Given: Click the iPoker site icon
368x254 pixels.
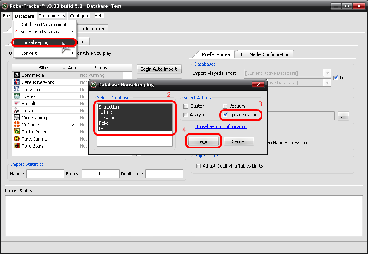Looking at the screenshot, I should point(17,111).
